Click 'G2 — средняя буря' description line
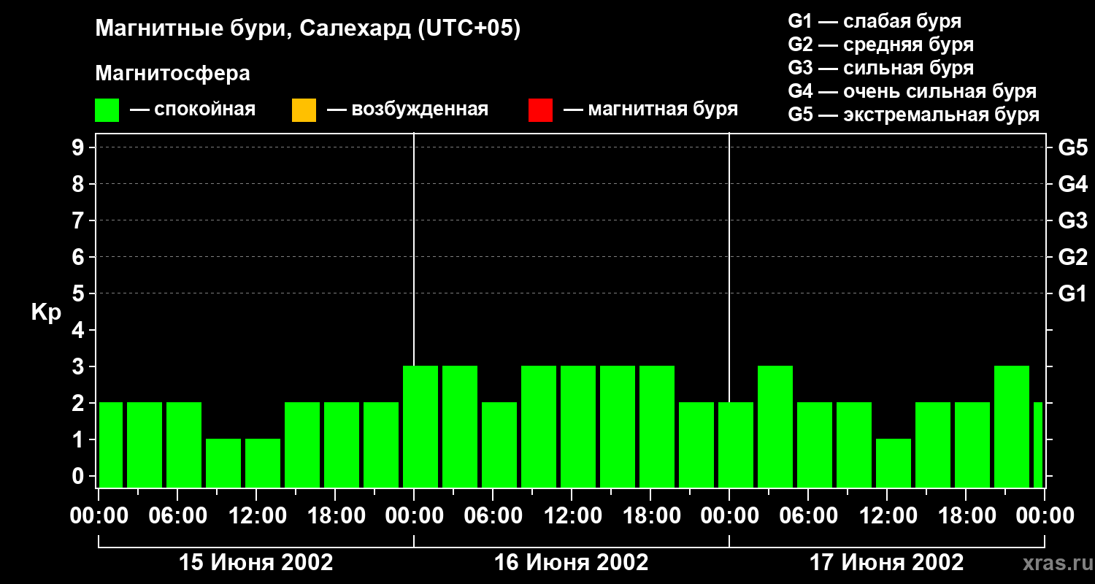1095x584 pixels. [881, 45]
